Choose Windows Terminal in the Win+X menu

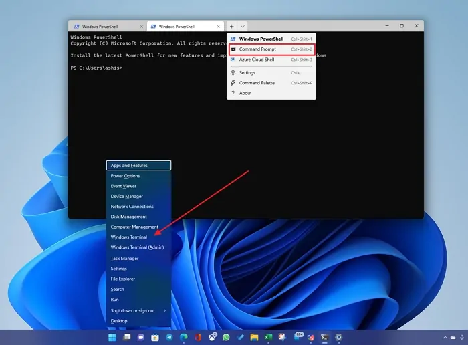tap(138, 237)
